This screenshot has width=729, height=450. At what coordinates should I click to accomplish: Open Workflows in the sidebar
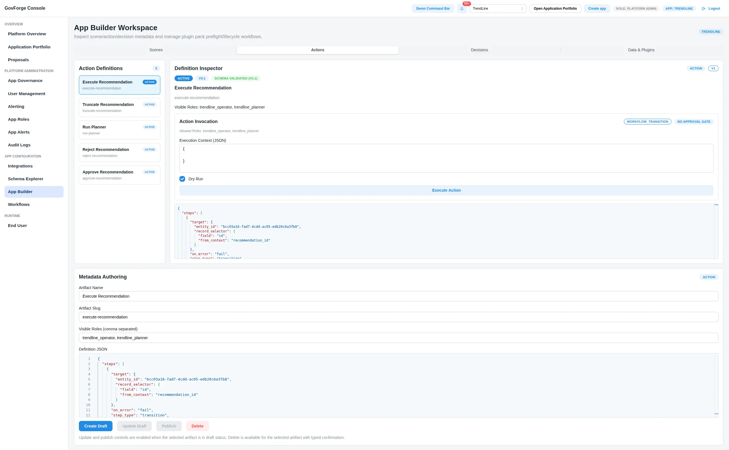pos(34,204)
